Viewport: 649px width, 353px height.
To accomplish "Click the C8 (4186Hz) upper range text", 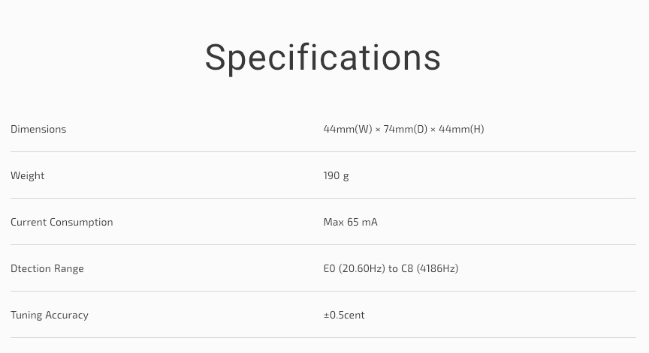I will pos(430,268).
